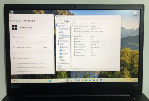Image resolution: width=149 pixels, height=101 pixels.
Task: Open Файл menu in AIDA64
Action: (57, 19)
